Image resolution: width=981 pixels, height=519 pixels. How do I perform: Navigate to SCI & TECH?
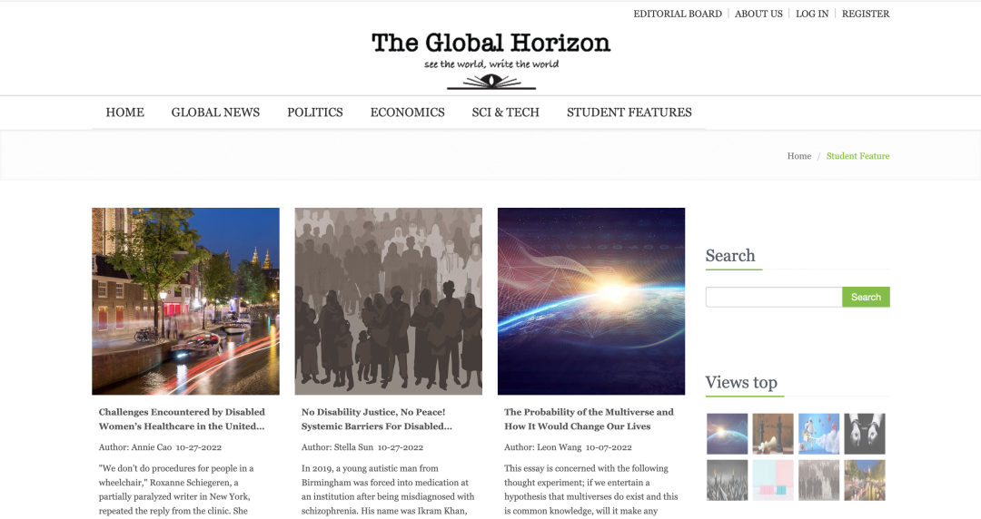pyautogui.click(x=506, y=113)
